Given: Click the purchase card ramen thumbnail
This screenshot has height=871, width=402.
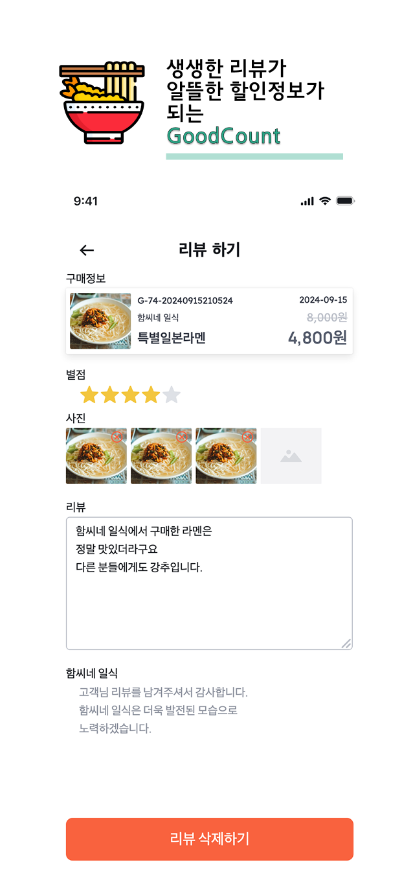Looking at the screenshot, I should click(100, 321).
